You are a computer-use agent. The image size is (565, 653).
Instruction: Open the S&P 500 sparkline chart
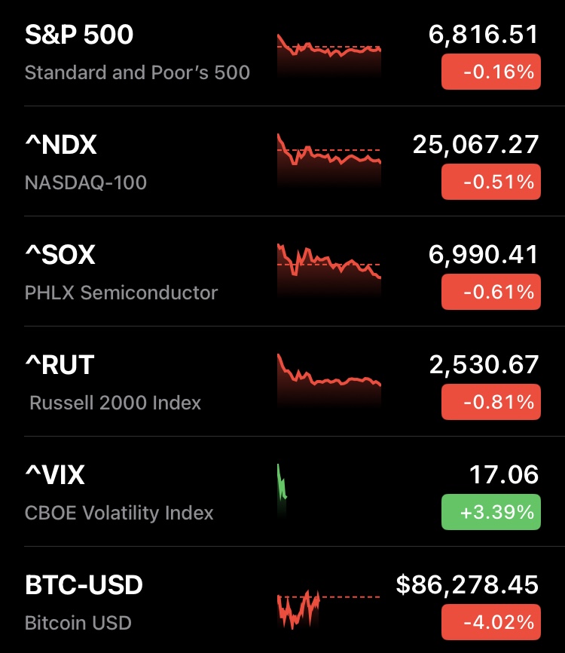pos(329,55)
